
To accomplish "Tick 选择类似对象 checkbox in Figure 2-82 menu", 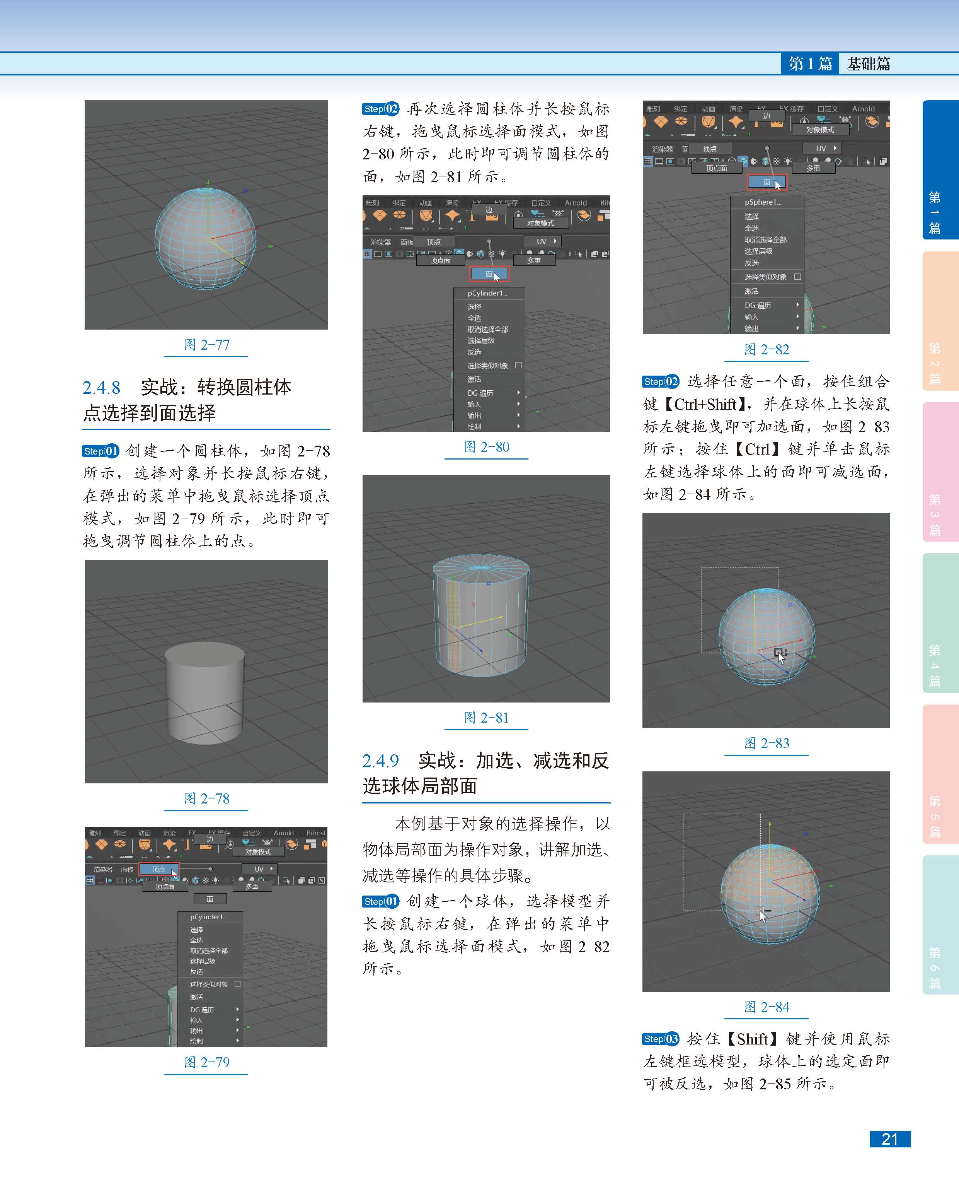I will pos(798,277).
